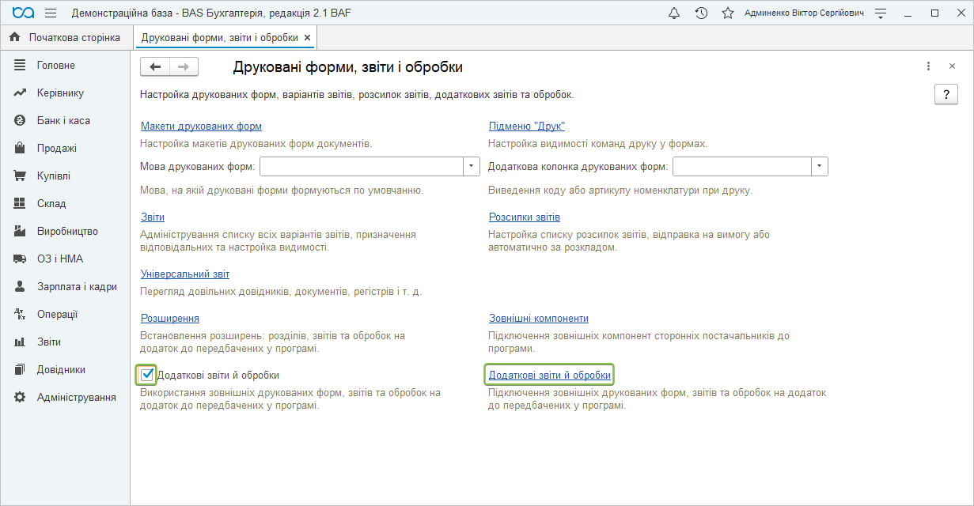The height and width of the screenshot is (506, 974).
Task: Click the notifications bell icon
Action: 674,13
